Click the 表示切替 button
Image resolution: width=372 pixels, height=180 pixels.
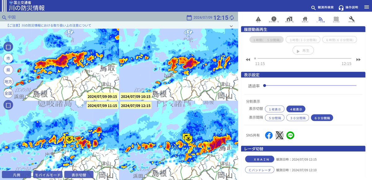tap(79, 175)
